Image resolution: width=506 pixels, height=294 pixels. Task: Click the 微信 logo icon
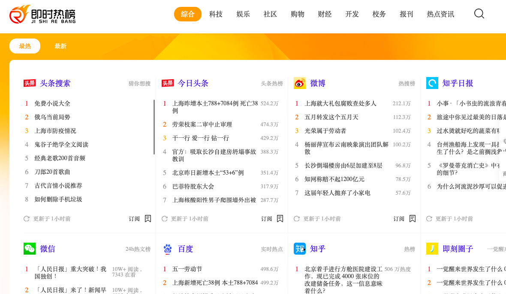[29, 249]
